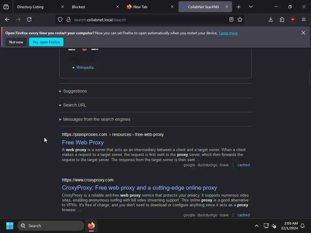This screenshot has width=311, height=233.
Task: Go back to the previous page
Action: 7,19
